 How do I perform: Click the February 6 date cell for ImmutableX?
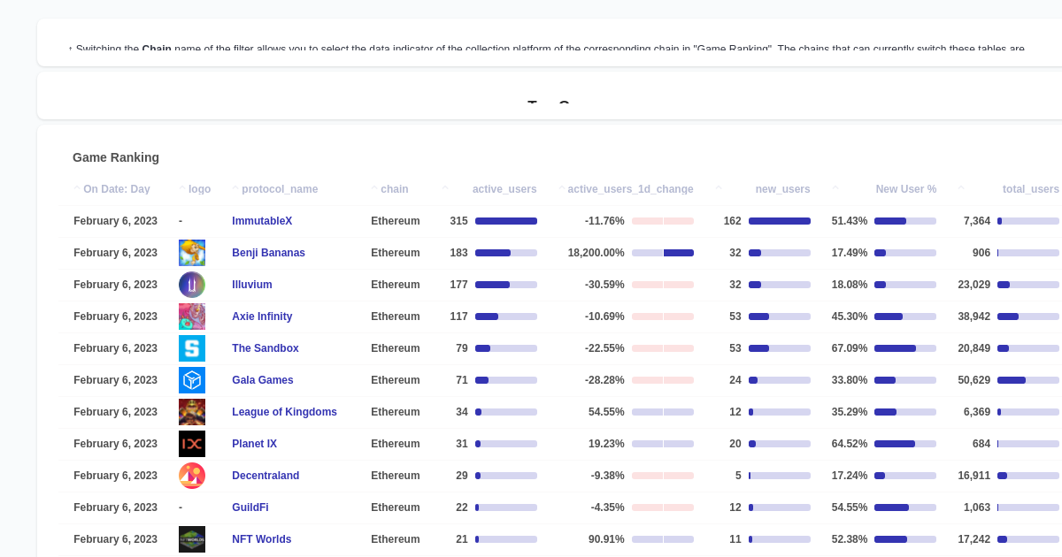115,221
